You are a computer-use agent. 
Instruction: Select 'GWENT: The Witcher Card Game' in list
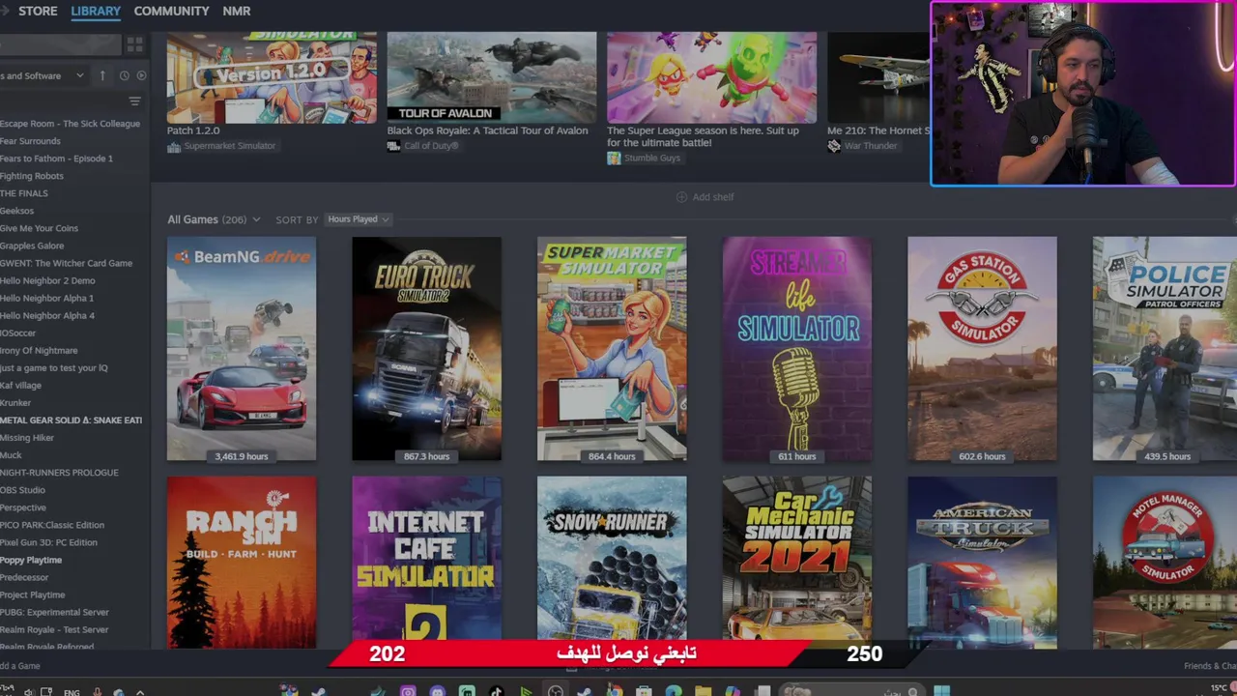[x=66, y=263]
